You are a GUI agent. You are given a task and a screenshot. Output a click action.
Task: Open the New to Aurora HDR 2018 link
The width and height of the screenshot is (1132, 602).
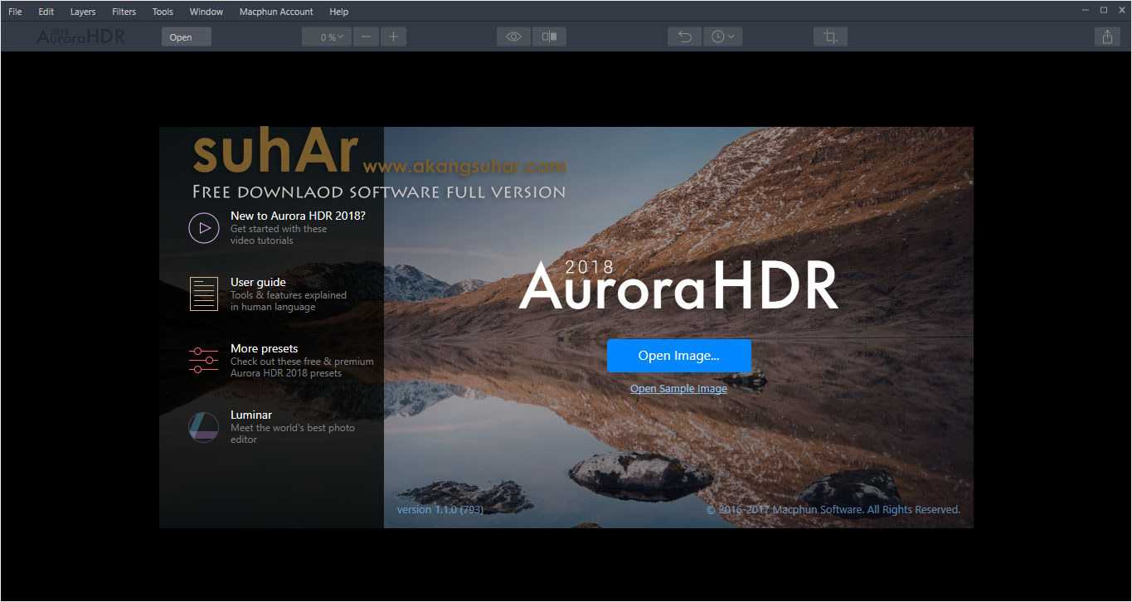click(x=298, y=216)
